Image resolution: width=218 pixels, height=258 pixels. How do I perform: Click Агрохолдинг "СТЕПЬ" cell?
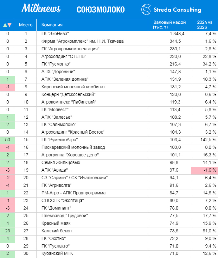pyautogui.click(x=92, y=56)
